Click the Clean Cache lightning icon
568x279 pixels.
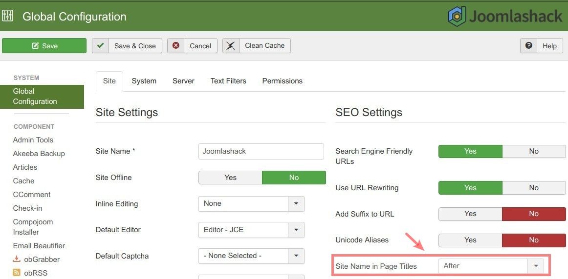click(x=231, y=45)
